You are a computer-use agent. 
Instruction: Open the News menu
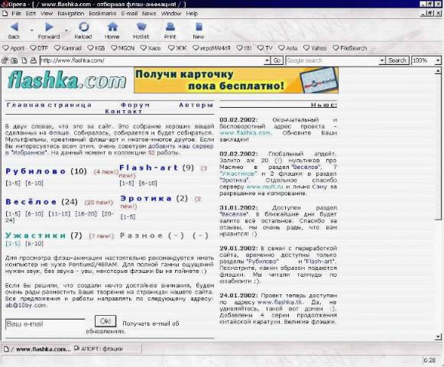(149, 14)
